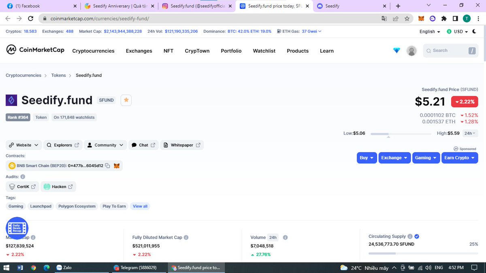Click Circulating Supply info icon
The image size is (486, 273).
[410, 236]
